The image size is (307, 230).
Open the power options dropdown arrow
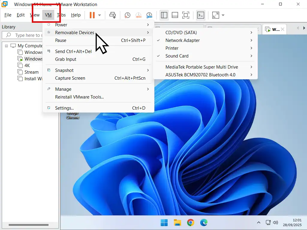click(100, 15)
